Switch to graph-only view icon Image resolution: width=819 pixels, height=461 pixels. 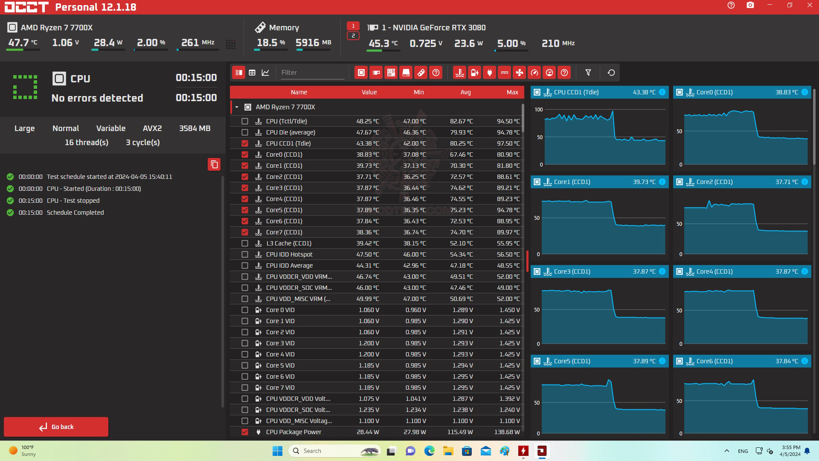265,73
